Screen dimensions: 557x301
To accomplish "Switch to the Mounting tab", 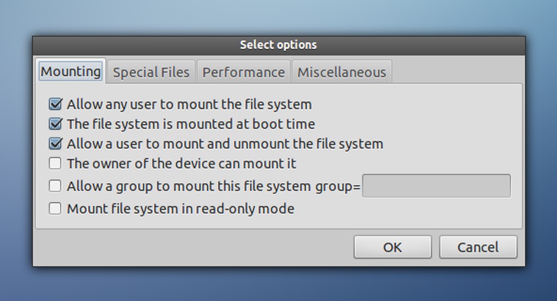I will pos(71,72).
